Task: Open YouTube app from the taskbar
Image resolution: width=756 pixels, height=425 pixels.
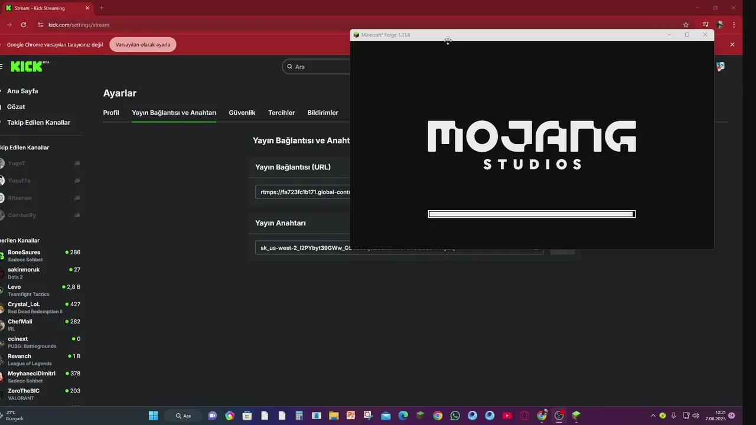Action: (x=507, y=416)
